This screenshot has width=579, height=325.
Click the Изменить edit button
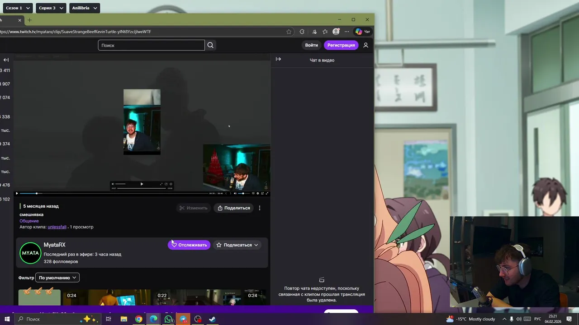[193, 208]
